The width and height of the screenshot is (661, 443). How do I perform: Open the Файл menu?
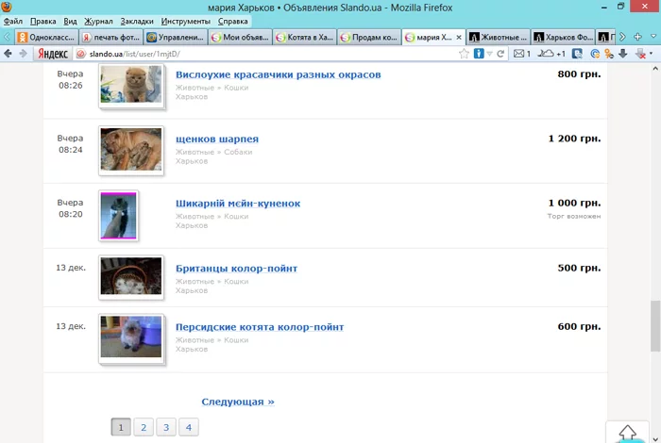(13, 21)
